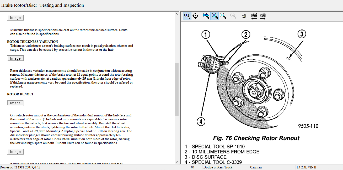Click the fit-to-width zoom icon
This screenshot has height=170, width=343.
tap(223, 16)
